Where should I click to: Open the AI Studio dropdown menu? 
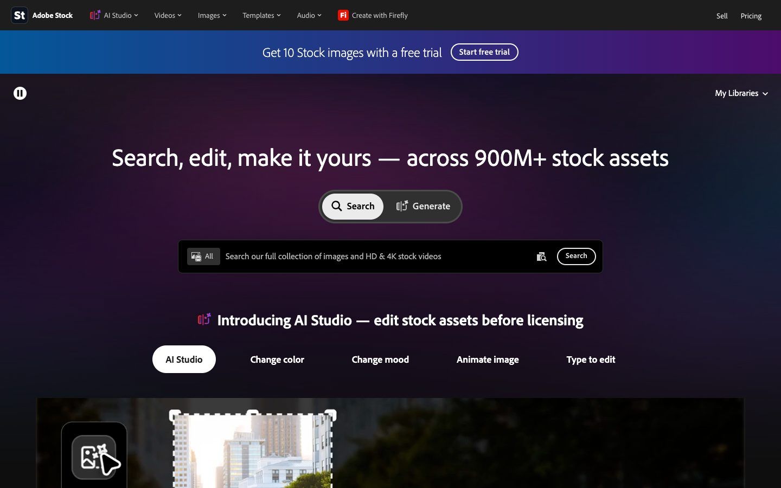(x=114, y=15)
